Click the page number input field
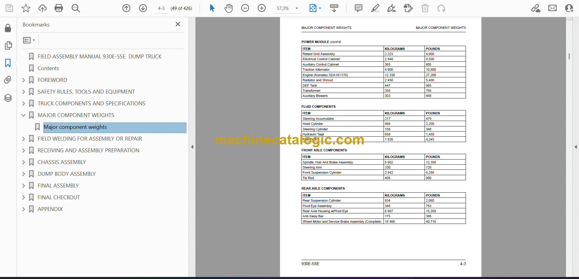Viewport: 579px width, 279px height. point(161,8)
